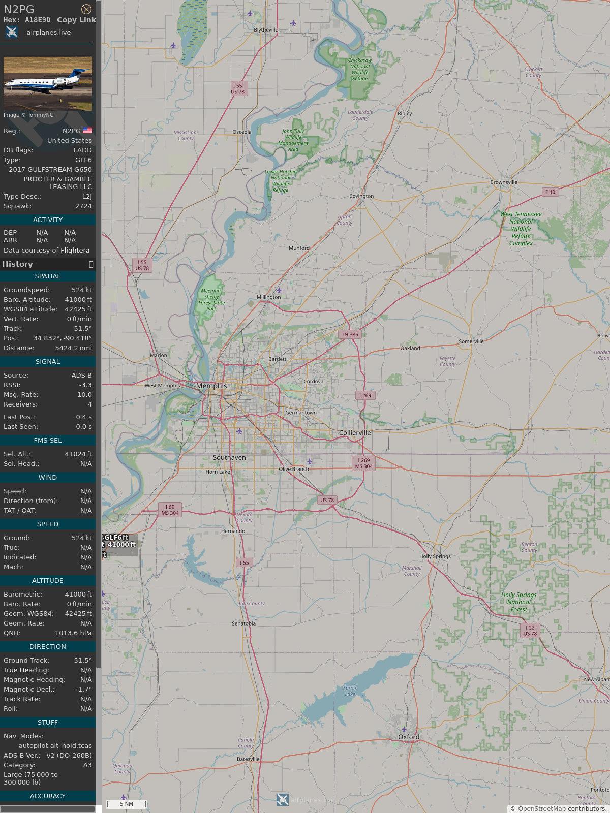Click the QNH value 1013.6 hPa

click(73, 633)
